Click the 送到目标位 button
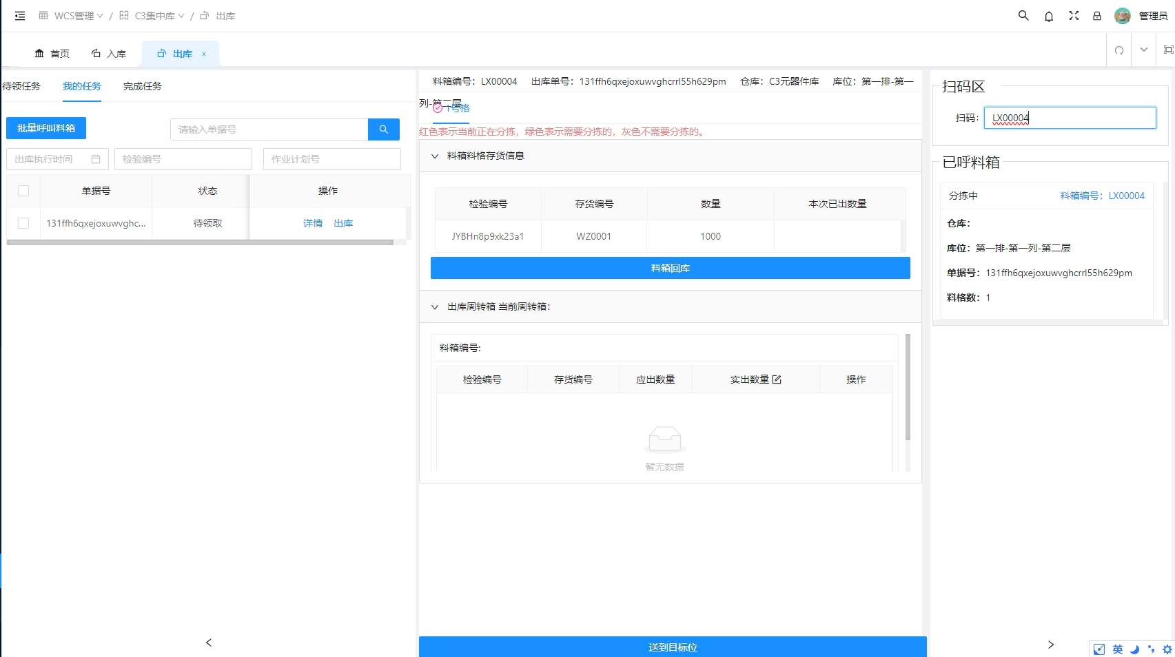The width and height of the screenshot is (1175, 657). point(673,647)
